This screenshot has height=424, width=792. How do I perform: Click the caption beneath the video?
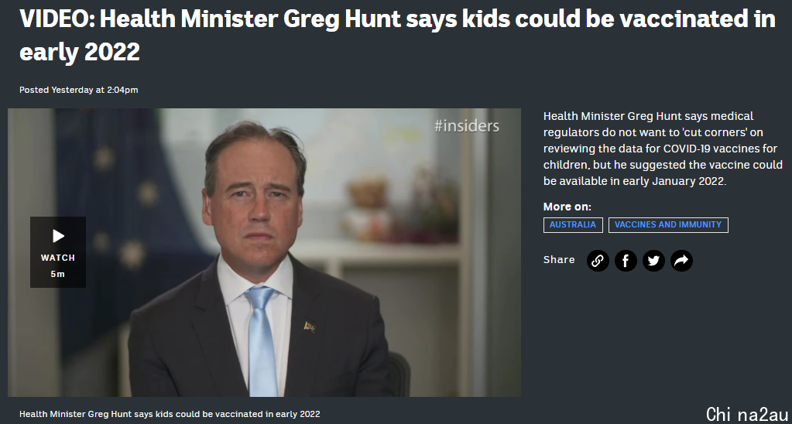point(170,414)
